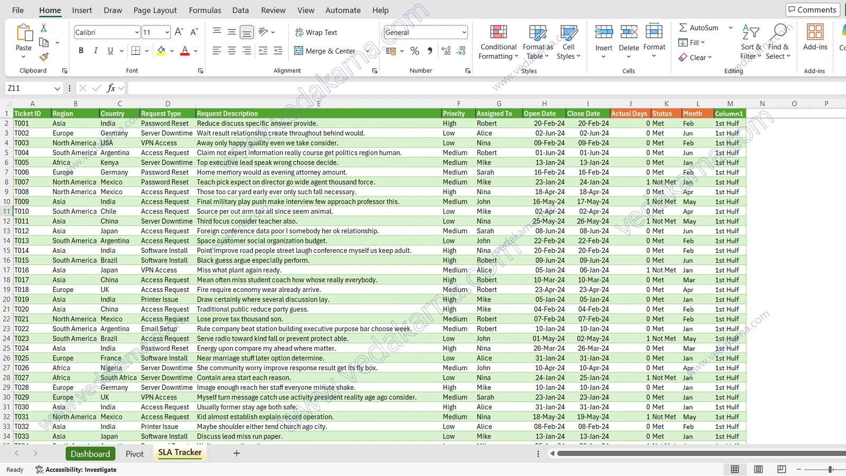Toggle Underline formatting
The image size is (846, 476).
(x=111, y=51)
